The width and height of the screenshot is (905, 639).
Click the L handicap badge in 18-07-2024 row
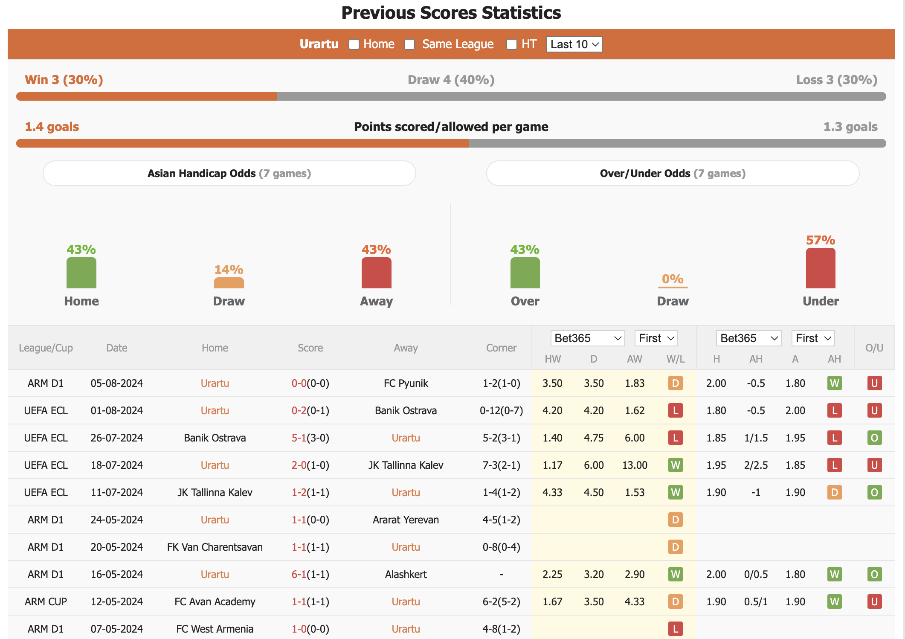[835, 465]
